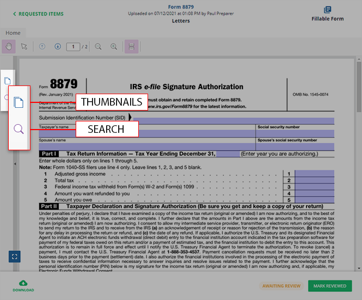Viewport: 362px width, 300px height.
Task: Toggle continuous page scrolling mode
Action: pyautogui.click(x=131, y=47)
